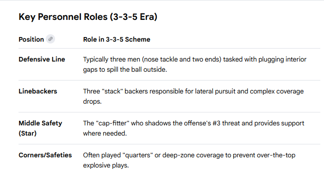
Task: Click the word "drops." in Linebackers row
Action: point(92,101)
